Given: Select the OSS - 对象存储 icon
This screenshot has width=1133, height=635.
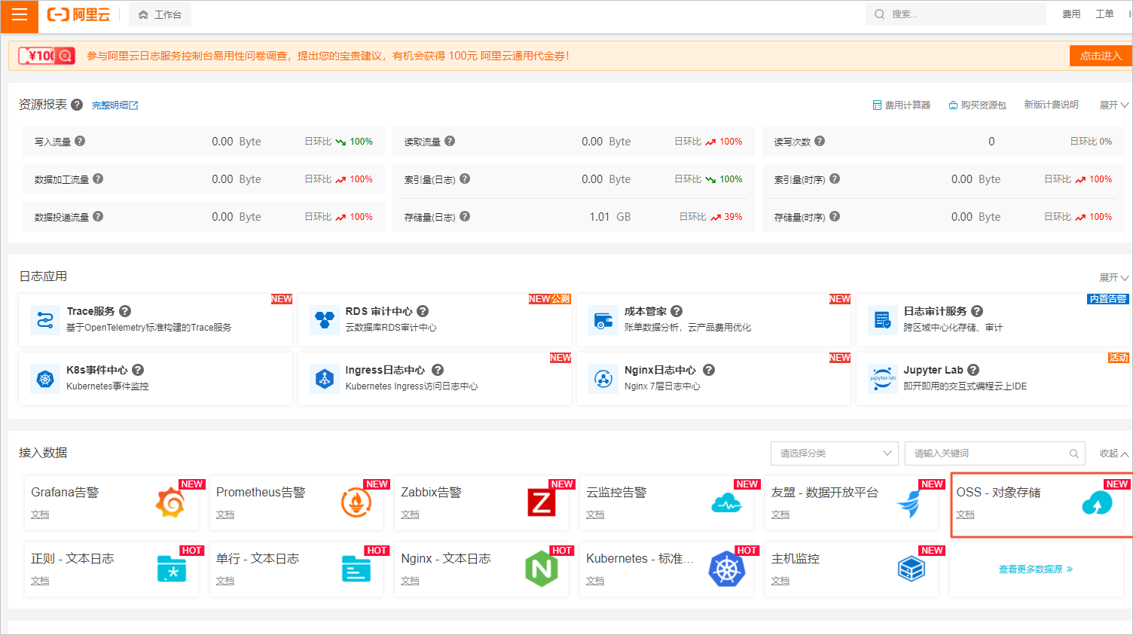Looking at the screenshot, I should (1097, 502).
